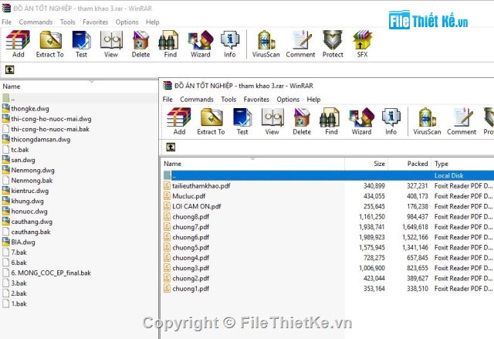Open File menu in back window

pos(7,22)
